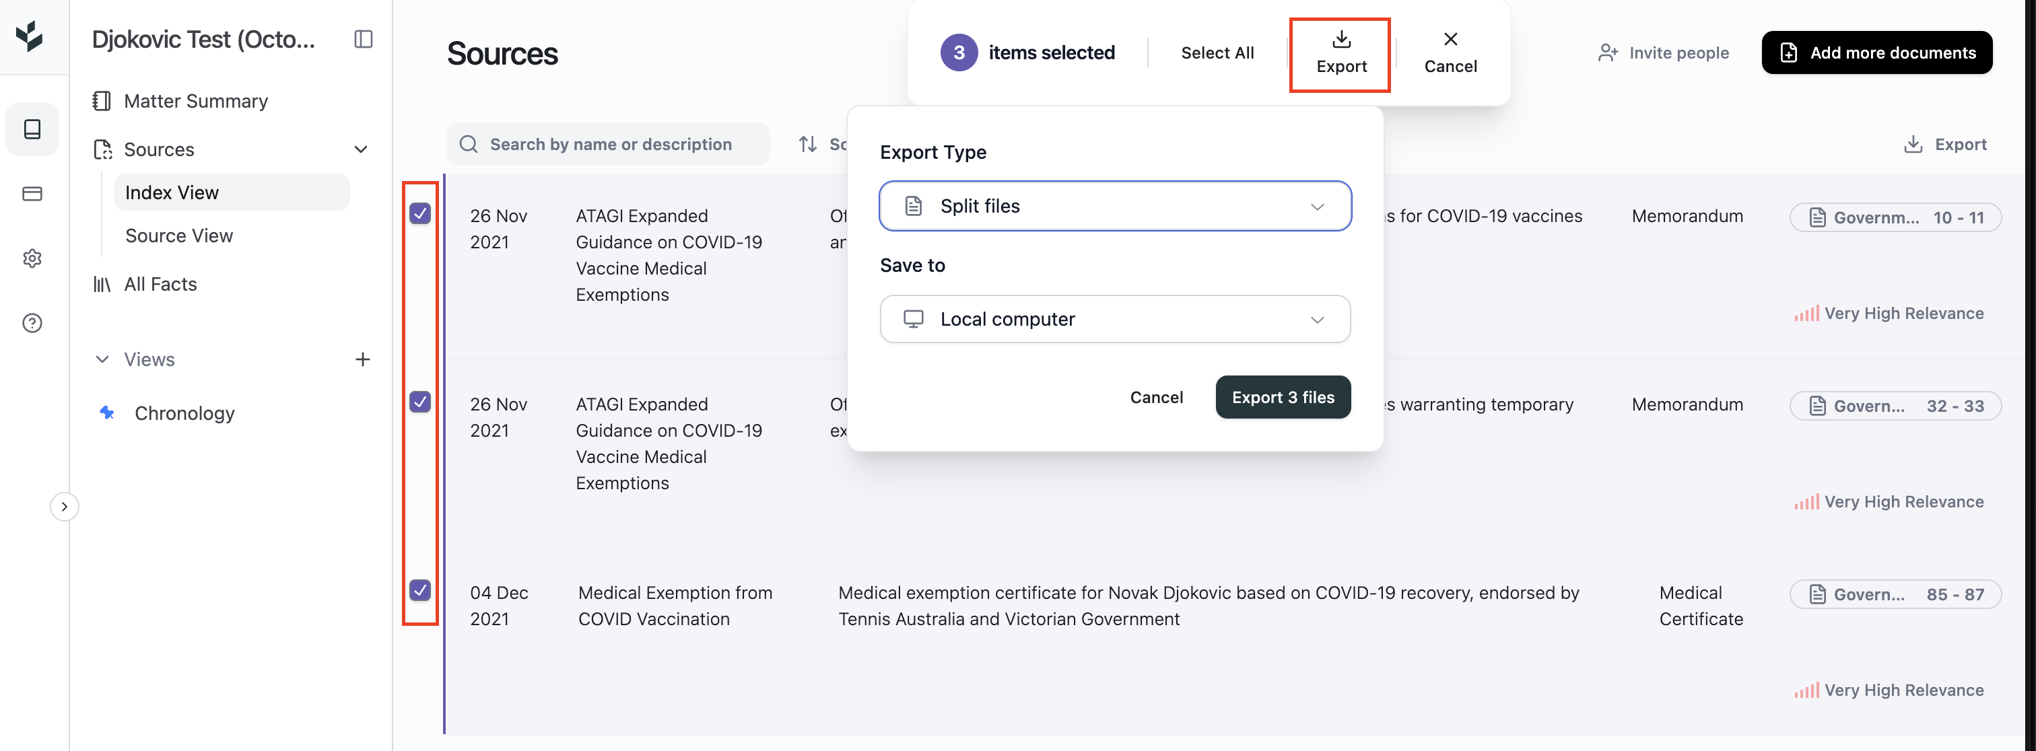Click Add more documents button
The width and height of the screenshot is (2036, 751).
1876,53
